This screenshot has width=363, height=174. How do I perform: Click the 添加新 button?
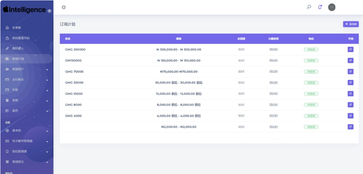coord(350,24)
